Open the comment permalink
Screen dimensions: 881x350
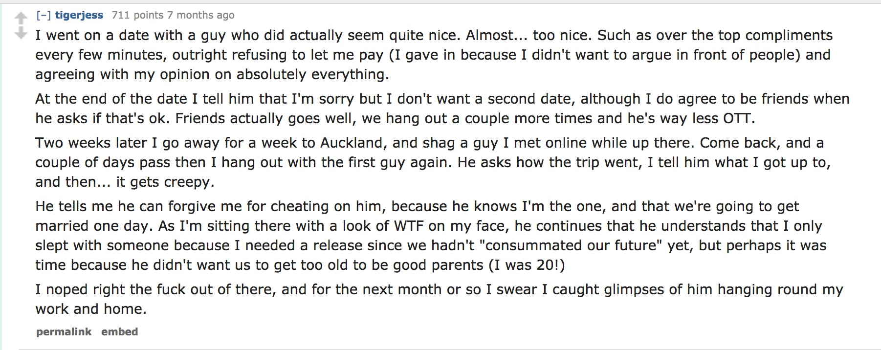coord(64,332)
